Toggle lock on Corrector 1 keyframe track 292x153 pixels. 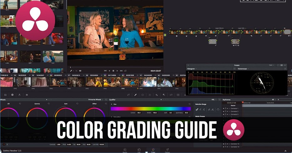(x=225, y=108)
